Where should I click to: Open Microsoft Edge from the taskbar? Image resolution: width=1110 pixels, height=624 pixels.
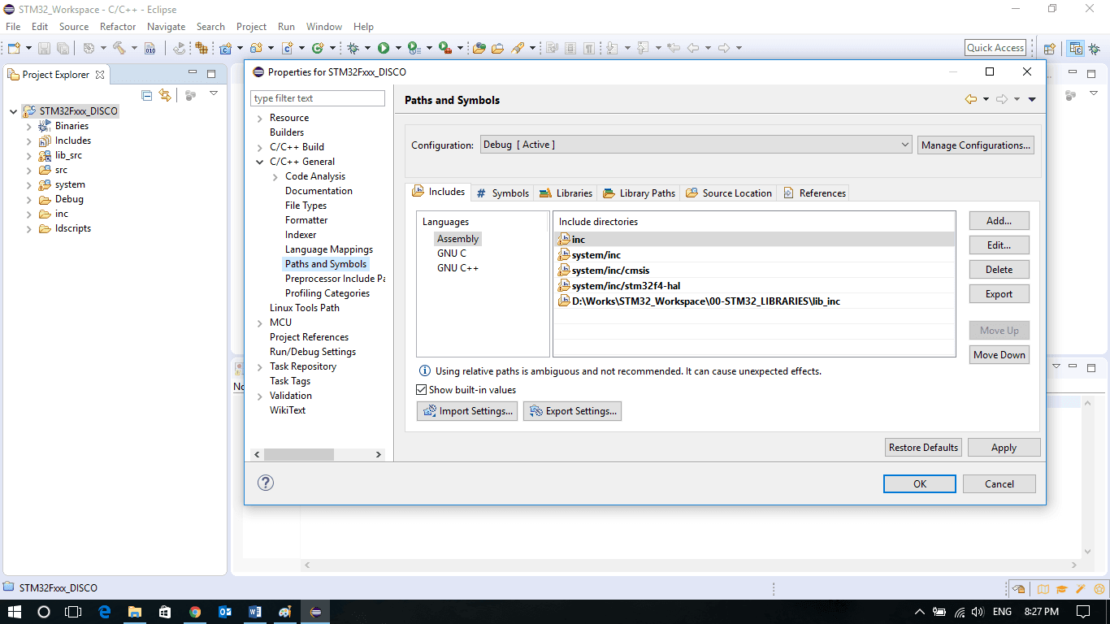coord(104,611)
